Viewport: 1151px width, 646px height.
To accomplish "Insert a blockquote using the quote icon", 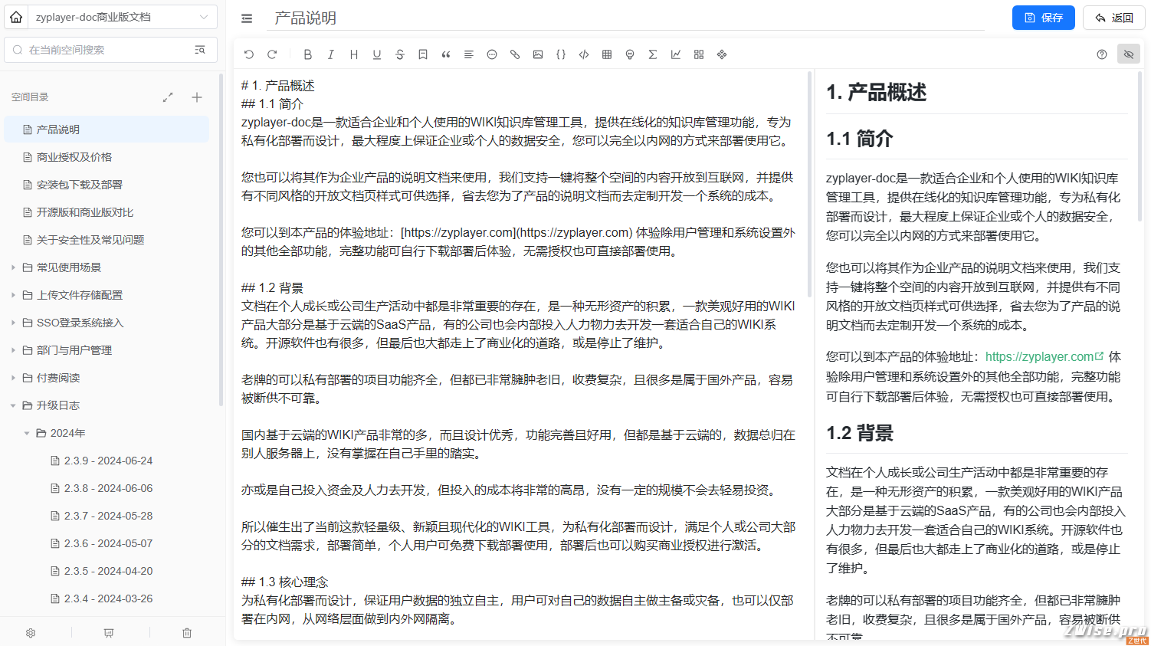I will coord(446,54).
